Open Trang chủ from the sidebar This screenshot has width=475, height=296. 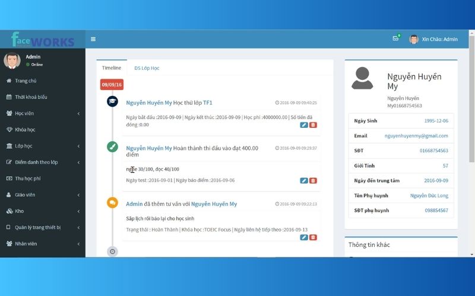tap(26, 81)
